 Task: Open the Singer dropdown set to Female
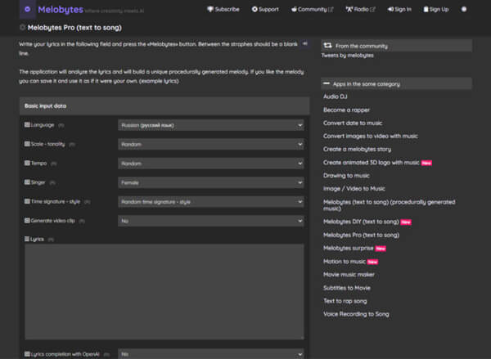[x=210, y=182]
